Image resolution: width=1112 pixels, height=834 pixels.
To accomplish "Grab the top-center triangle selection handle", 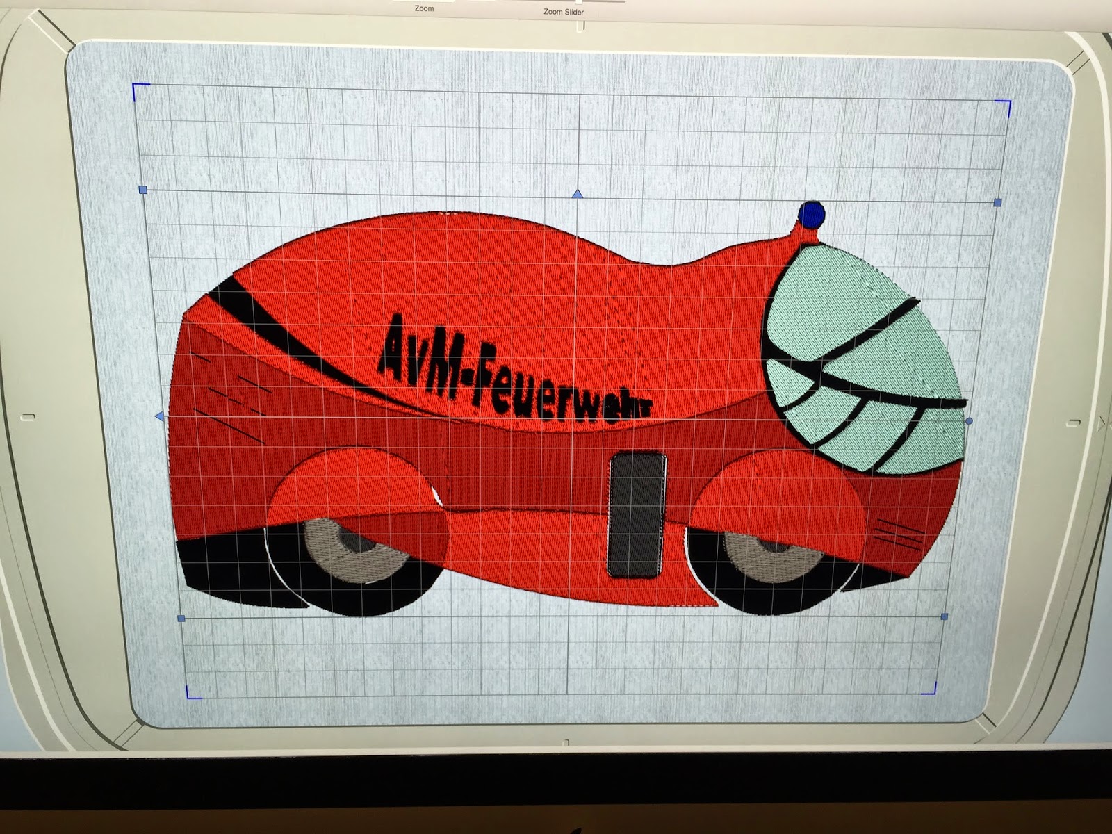I will (578, 194).
